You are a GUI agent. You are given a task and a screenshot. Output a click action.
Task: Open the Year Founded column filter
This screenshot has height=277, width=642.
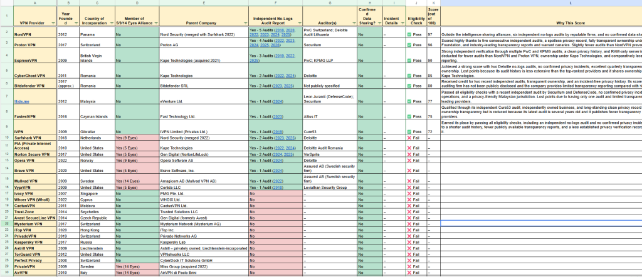(x=76, y=23)
